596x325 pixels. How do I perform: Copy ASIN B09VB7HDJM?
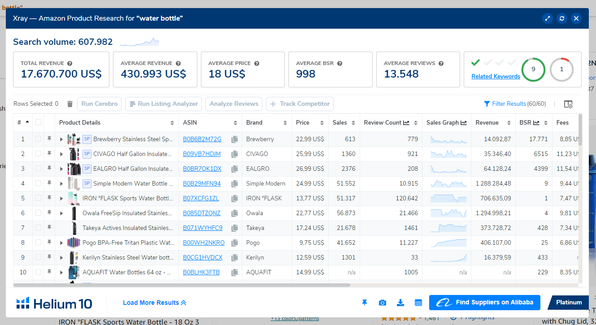point(234,154)
